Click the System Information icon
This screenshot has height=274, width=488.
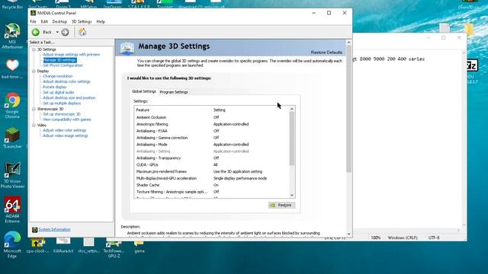[x=34, y=230]
